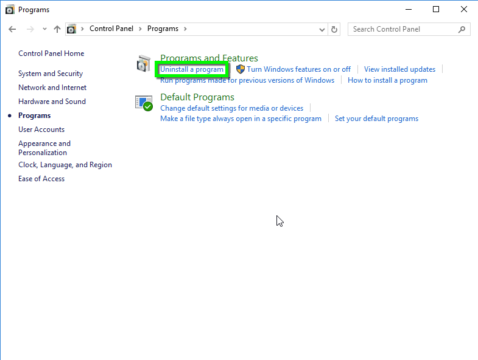This screenshot has width=478, height=360.
Task: Open Control Panel Home
Action: coord(51,54)
